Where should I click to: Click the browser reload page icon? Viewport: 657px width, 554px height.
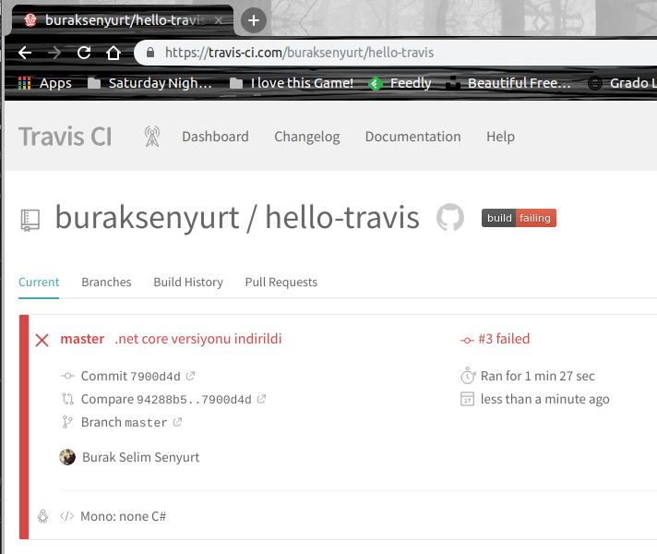(84, 53)
